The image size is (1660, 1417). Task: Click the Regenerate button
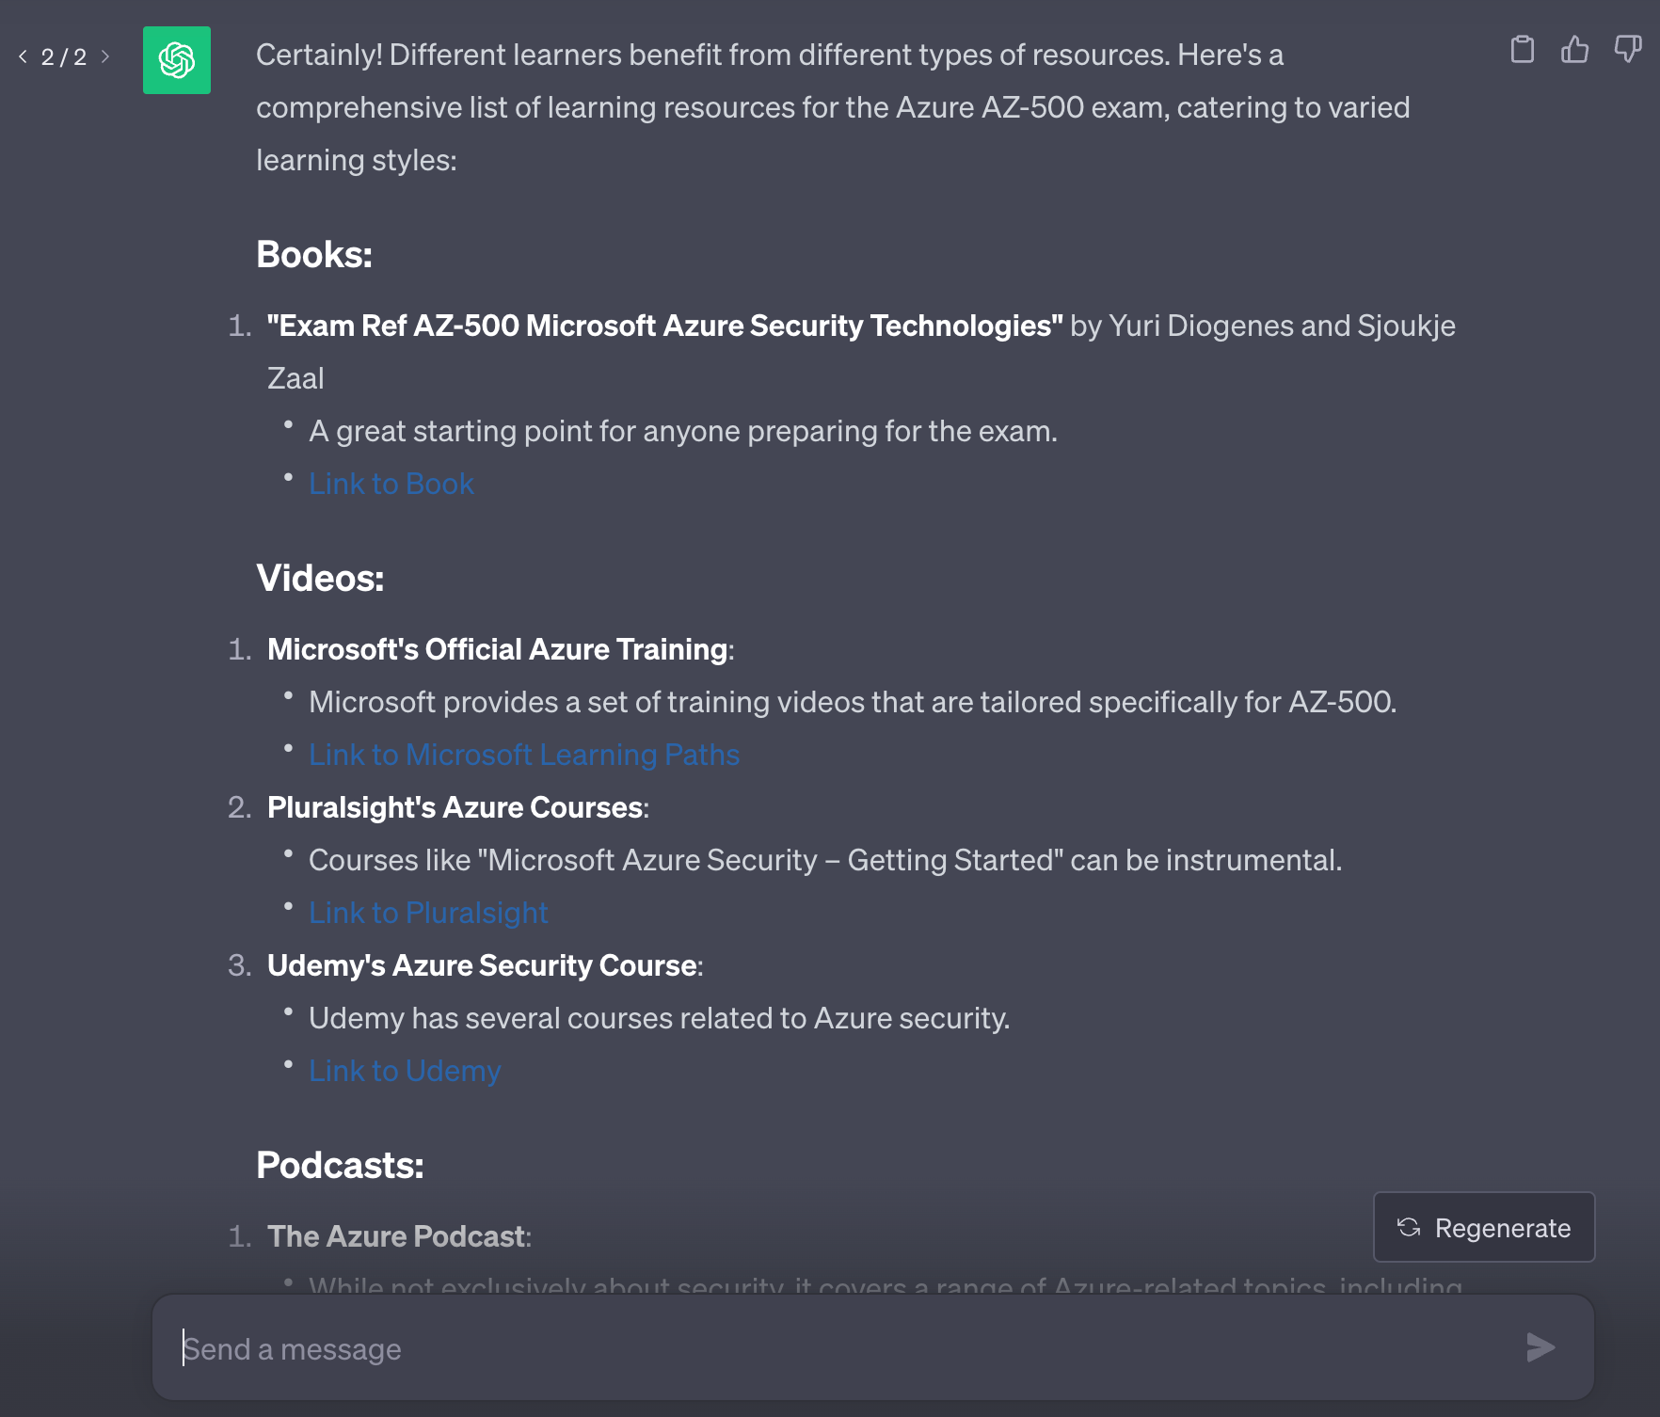1484,1227
